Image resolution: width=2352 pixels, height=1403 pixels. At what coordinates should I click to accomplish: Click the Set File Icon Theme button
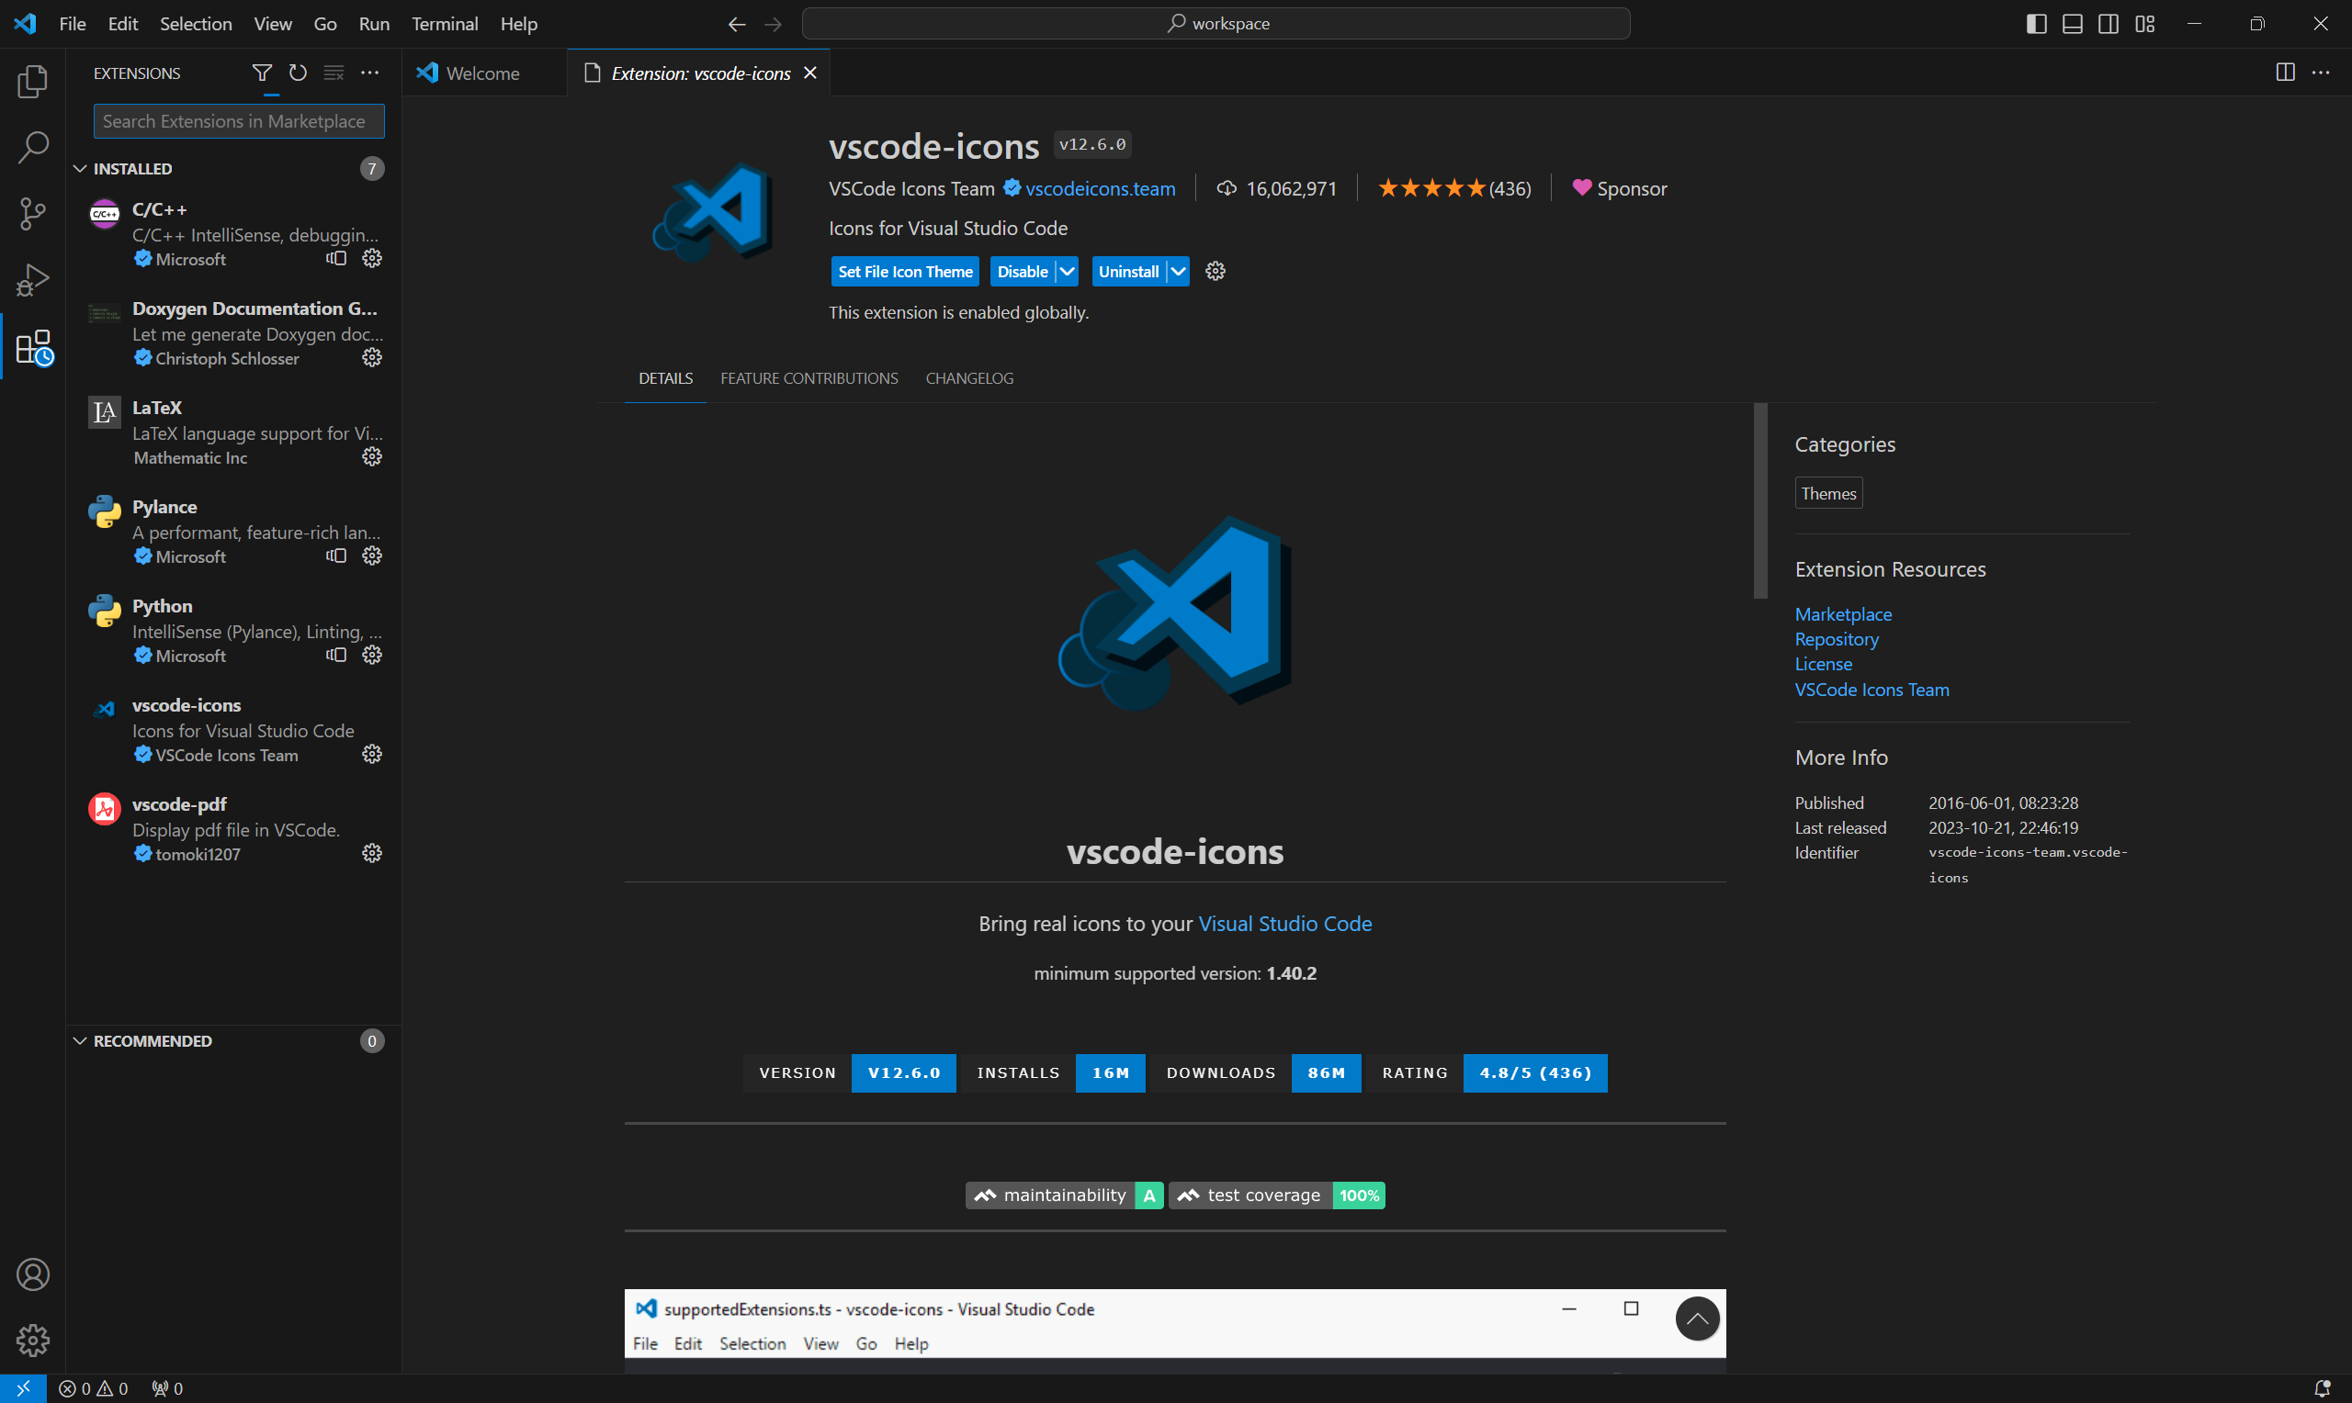coord(905,272)
